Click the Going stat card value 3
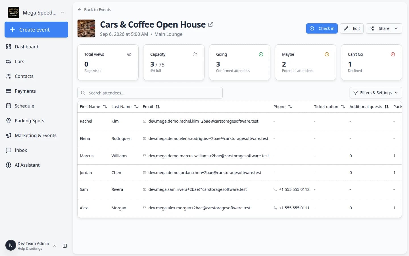Screen dimensions: 409x256 [x=218, y=64]
